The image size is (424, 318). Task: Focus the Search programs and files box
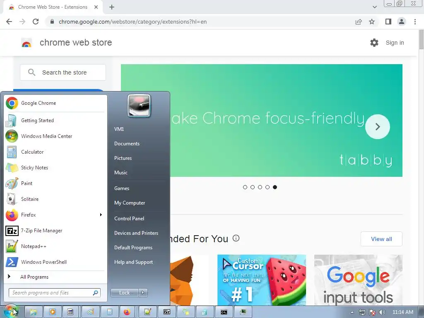[55, 293]
